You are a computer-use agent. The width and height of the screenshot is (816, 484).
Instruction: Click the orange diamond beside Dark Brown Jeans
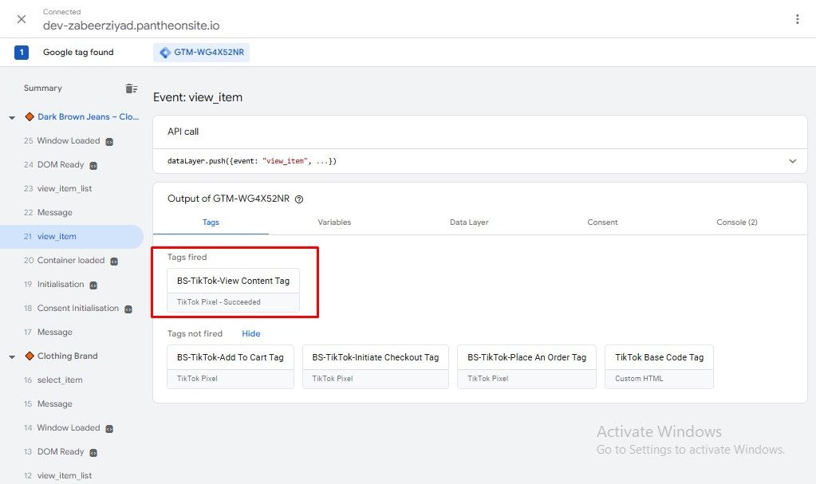30,116
